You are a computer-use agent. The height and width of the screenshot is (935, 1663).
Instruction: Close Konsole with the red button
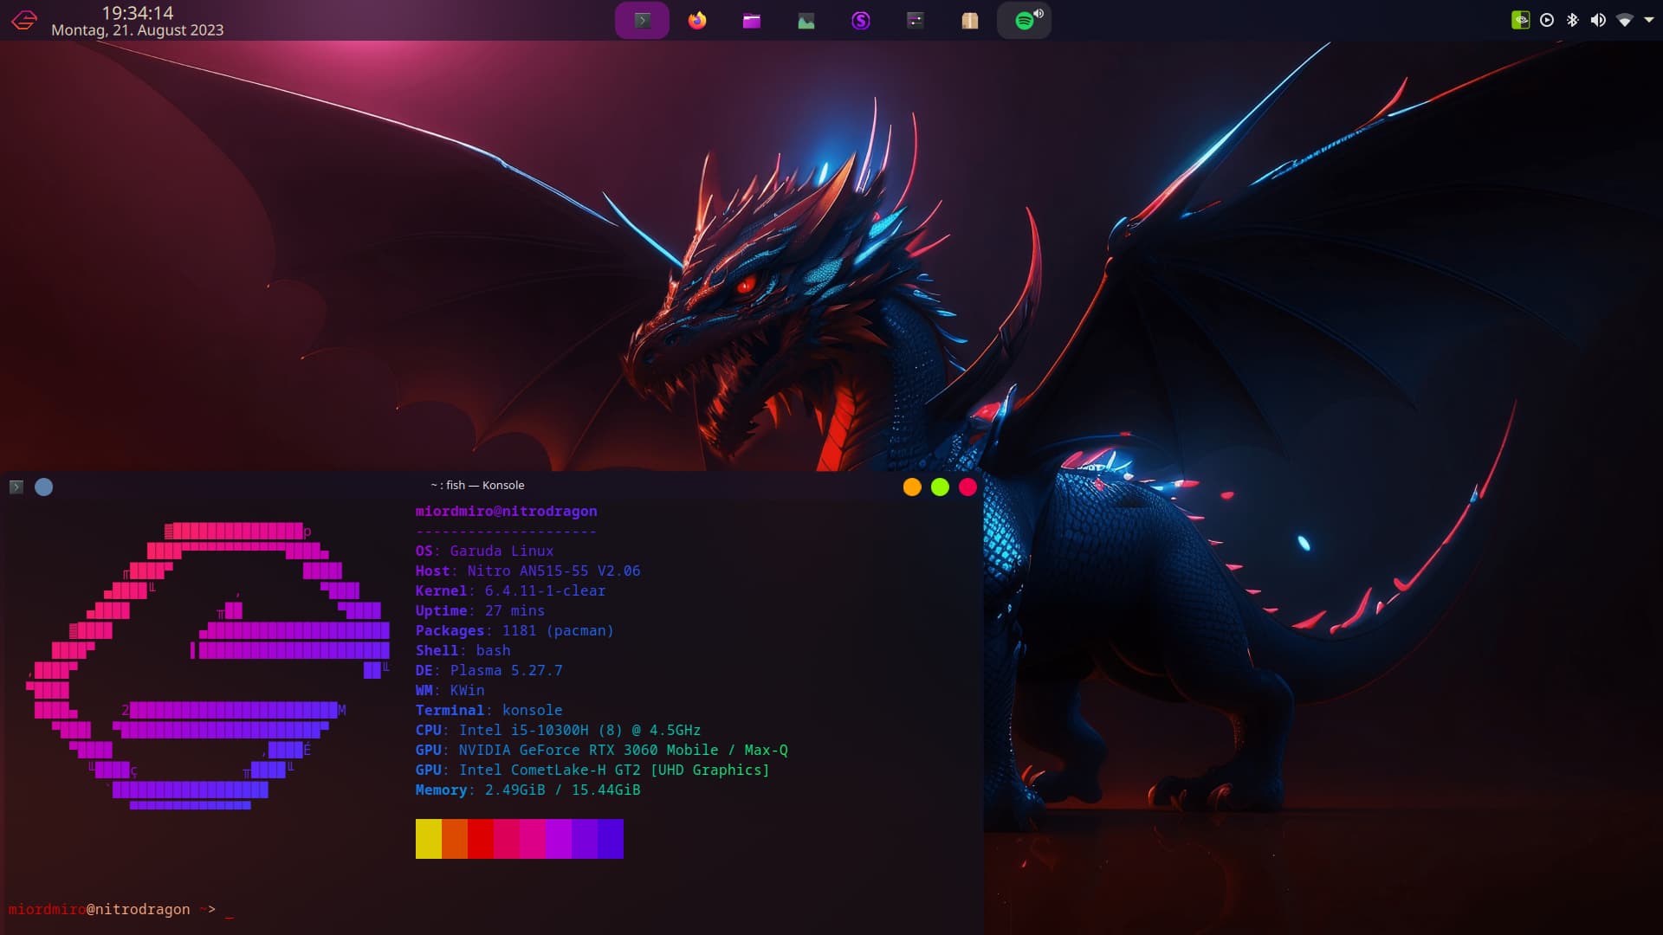point(967,487)
